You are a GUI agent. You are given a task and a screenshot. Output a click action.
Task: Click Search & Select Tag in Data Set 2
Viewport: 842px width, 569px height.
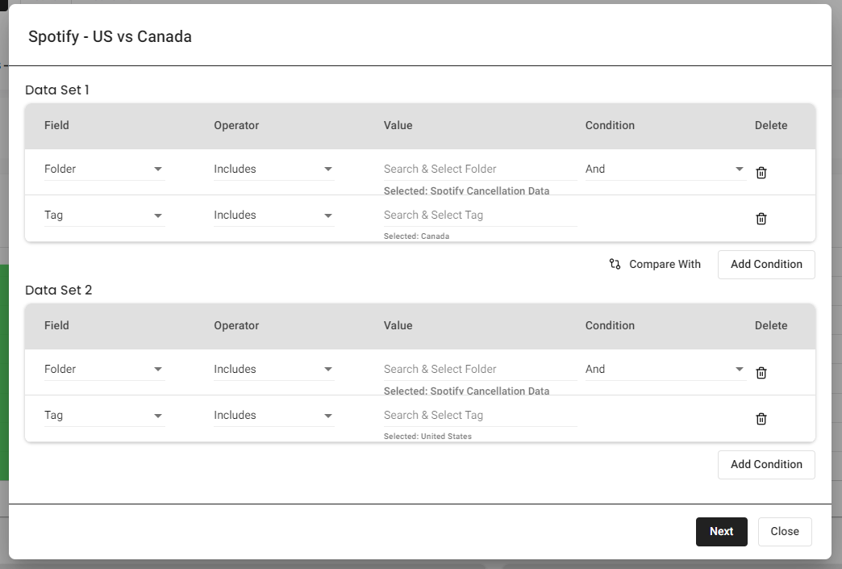point(480,416)
